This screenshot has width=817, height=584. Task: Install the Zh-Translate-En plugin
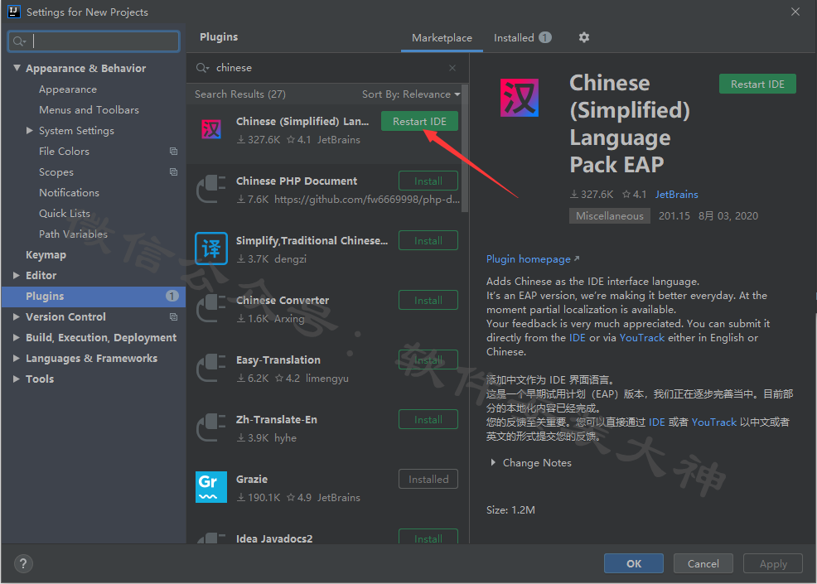tap(428, 420)
